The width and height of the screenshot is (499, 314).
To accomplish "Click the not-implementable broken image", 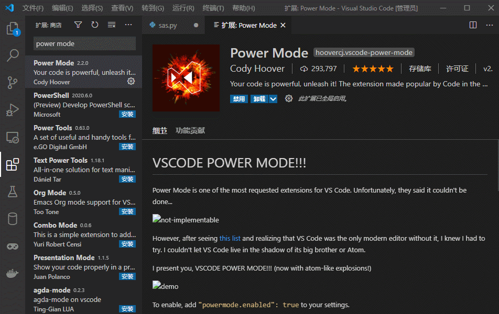I will (186, 220).
